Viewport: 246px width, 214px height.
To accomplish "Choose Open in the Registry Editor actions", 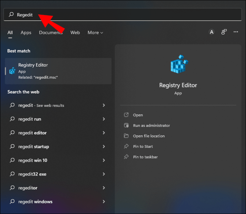I will pyautogui.click(x=138, y=115).
